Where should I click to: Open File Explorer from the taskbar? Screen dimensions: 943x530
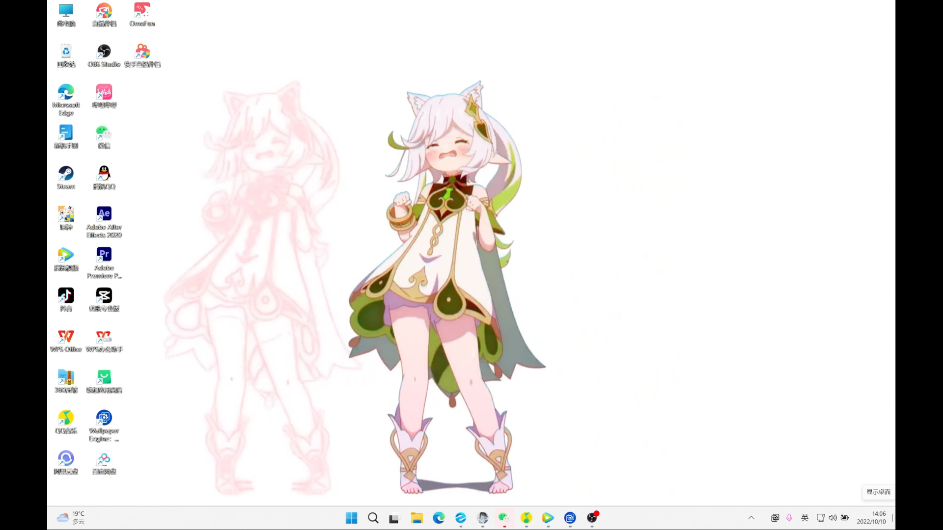[x=417, y=518]
